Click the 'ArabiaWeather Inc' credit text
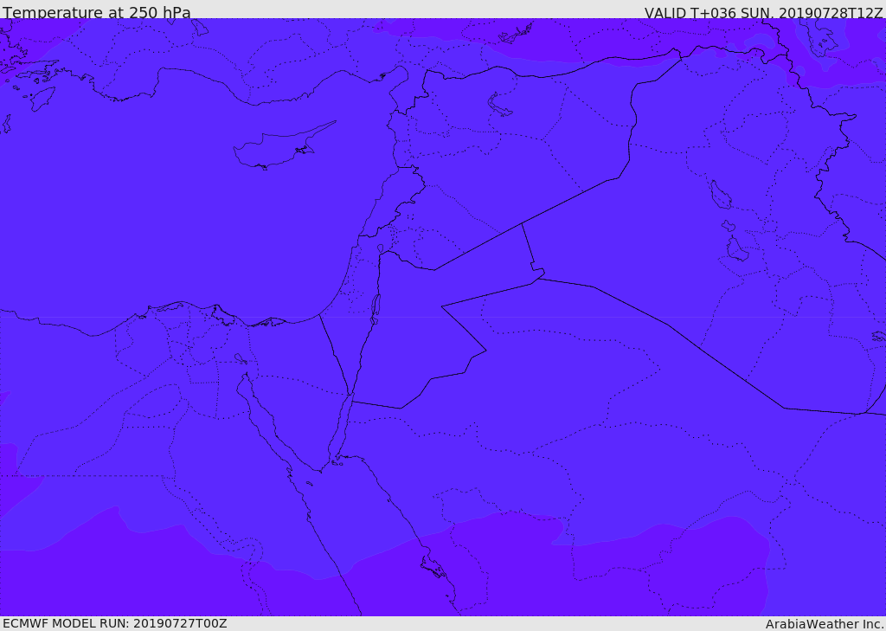This screenshot has width=886, height=631. point(825,624)
